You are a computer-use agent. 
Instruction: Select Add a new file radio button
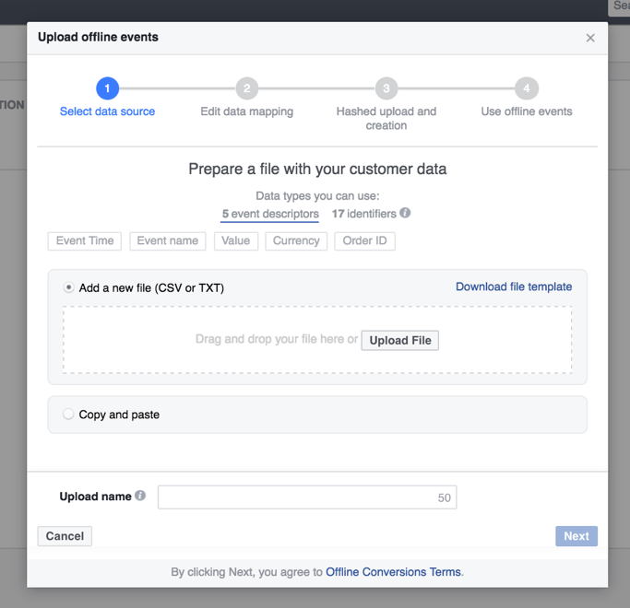68,287
